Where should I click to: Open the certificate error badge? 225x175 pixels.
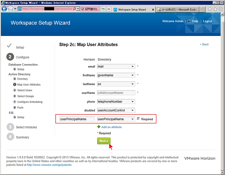(90, 9)
